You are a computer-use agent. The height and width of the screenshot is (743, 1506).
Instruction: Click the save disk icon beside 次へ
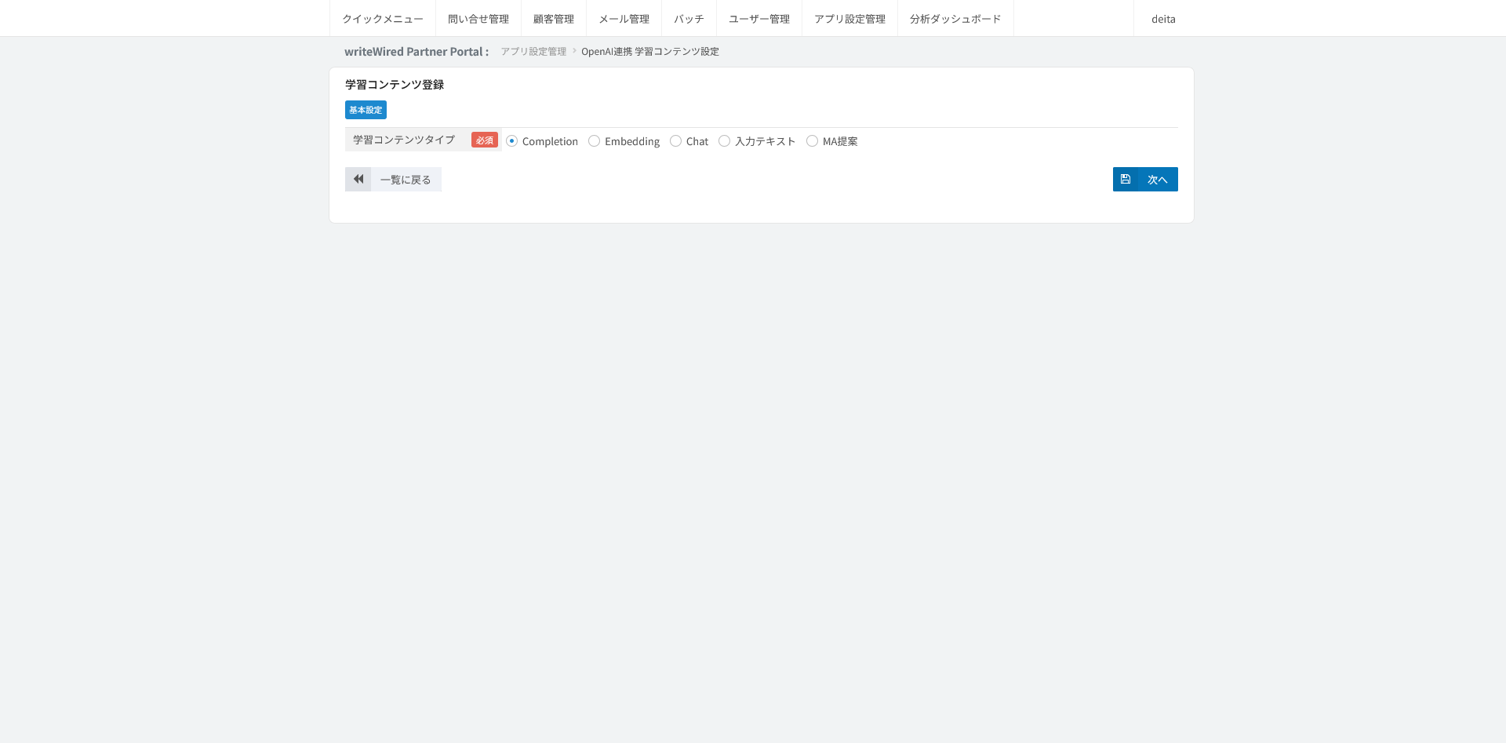(1126, 179)
